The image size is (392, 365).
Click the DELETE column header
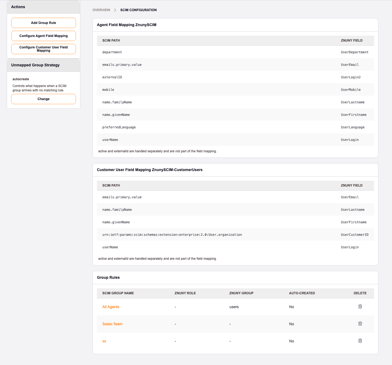360,293
